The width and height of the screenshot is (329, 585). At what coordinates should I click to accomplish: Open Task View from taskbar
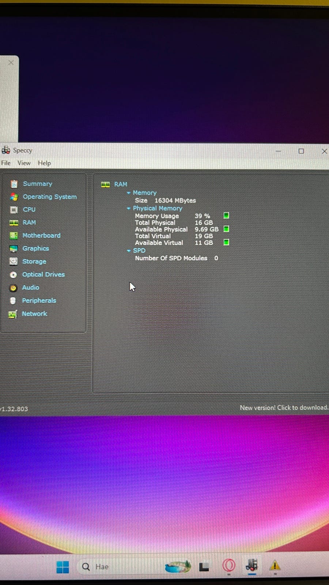point(204,567)
